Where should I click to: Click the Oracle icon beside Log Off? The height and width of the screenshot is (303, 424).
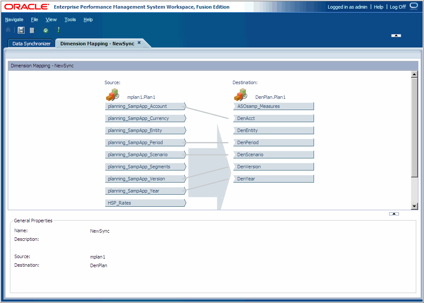click(x=414, y=6)
